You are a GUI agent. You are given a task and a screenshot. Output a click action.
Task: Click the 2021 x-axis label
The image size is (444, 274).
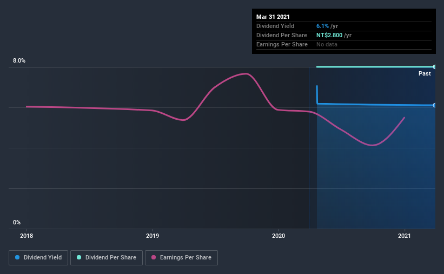point(405,236)
